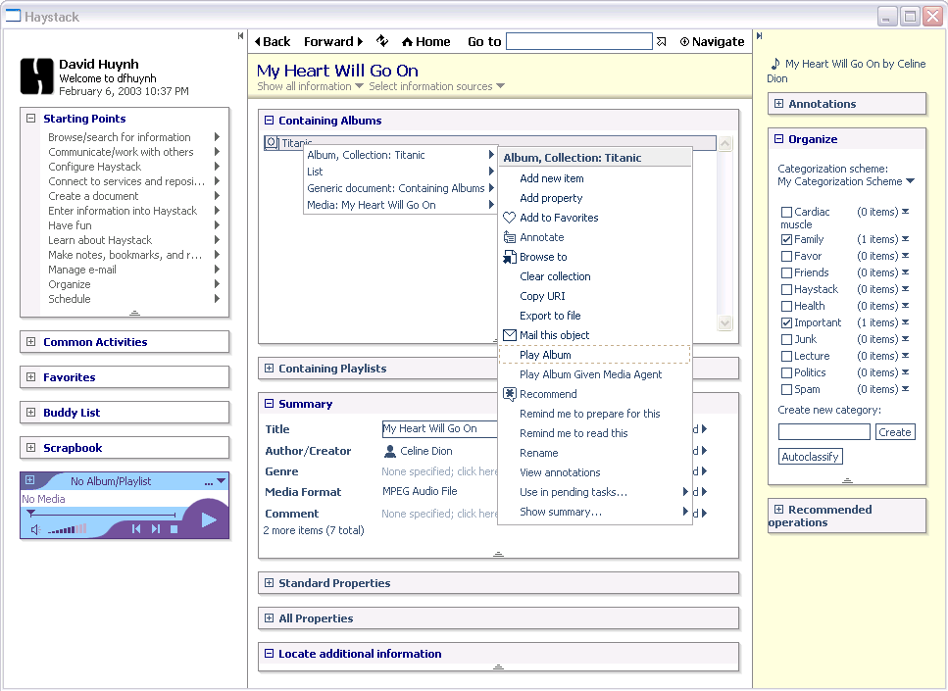Expand the Annotations panel

pos(779,104)
